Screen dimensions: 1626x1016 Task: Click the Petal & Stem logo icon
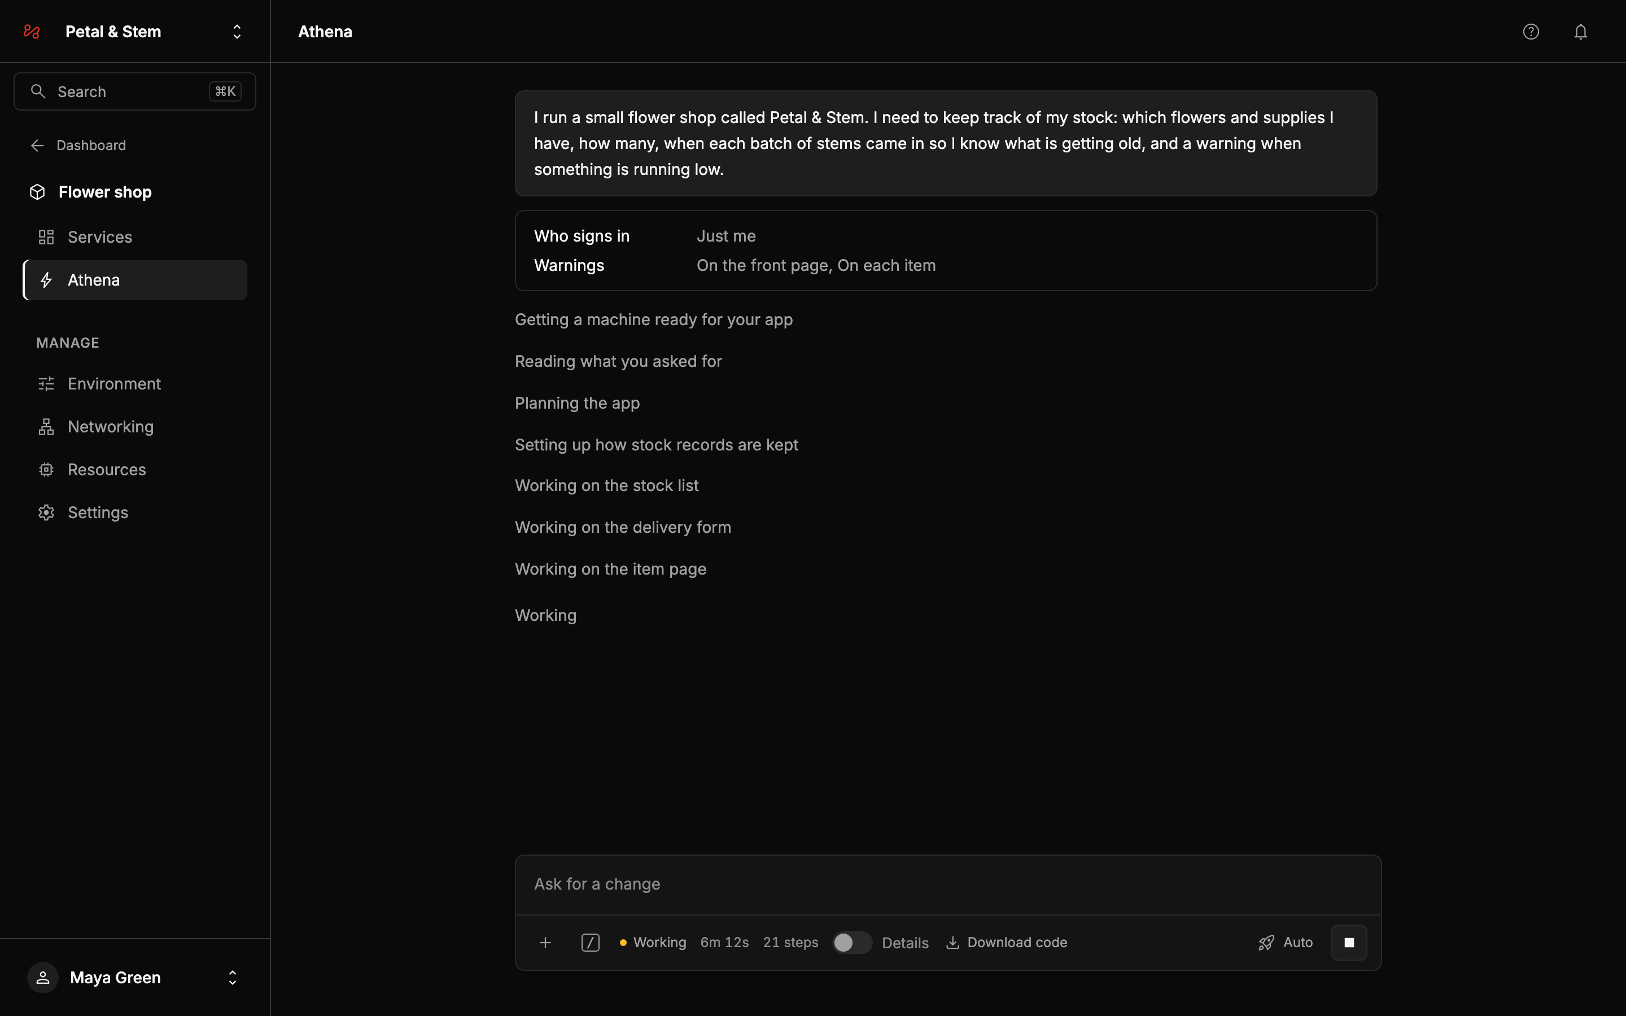click(32, 32)
